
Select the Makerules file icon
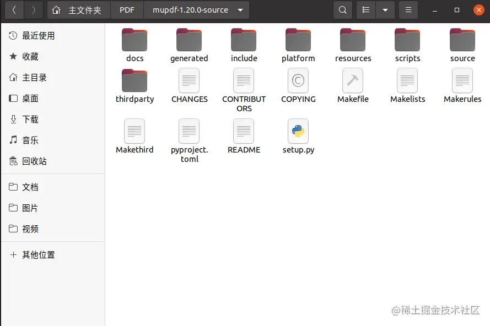click(462, 80)
